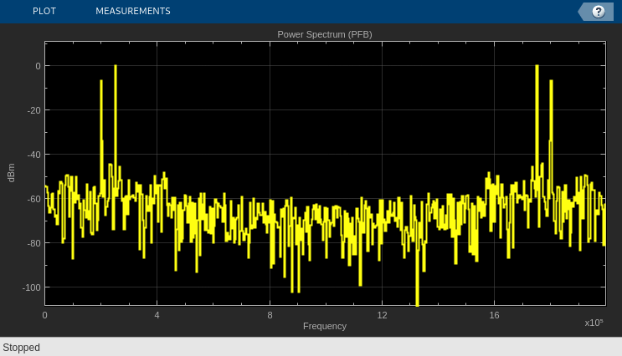622x356 pixels.
Task: Click the Power Spectrum (PFB) plot title
Action: pos(325,34)
